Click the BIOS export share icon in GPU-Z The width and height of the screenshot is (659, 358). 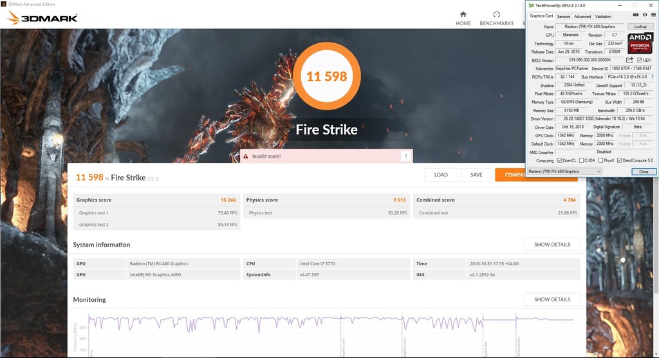[629, 60]
